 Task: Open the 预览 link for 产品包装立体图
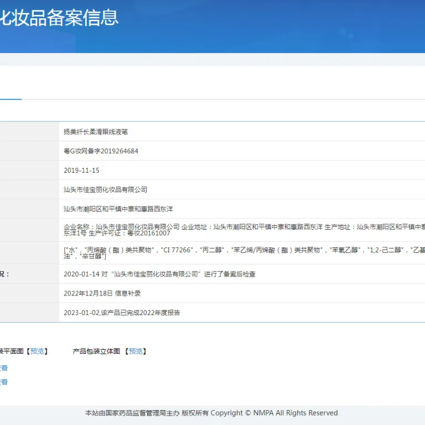click(x=136, y=351)
